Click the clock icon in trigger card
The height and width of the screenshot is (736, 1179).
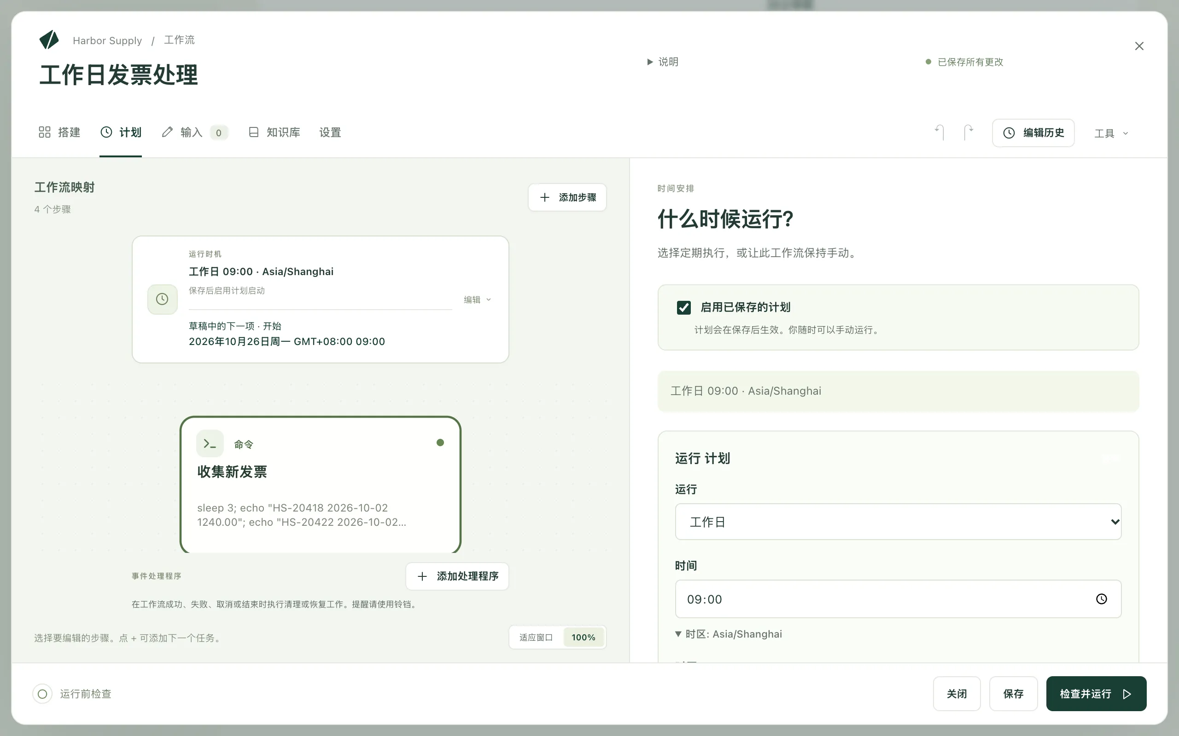coord(162,299)
